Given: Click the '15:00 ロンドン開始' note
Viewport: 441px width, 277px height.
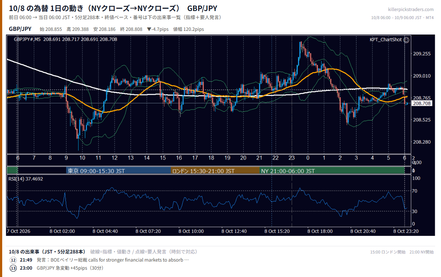Looking at the screenshot, I should 388,252.
